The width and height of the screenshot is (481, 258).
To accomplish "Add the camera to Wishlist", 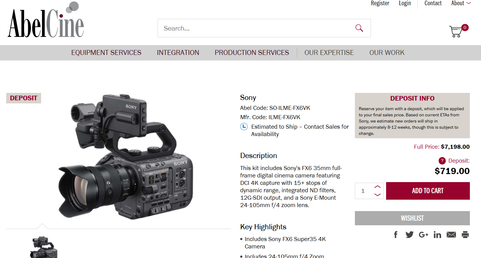I will 412,218.
